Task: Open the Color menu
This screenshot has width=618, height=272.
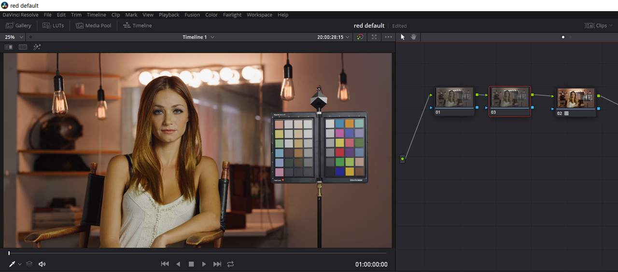Action: coord(211,15)
